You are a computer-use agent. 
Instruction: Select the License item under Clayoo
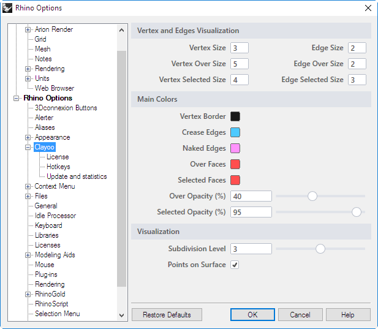(x=58, y=157)
